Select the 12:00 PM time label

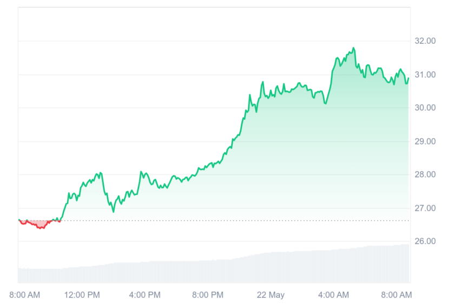(82, 295)
